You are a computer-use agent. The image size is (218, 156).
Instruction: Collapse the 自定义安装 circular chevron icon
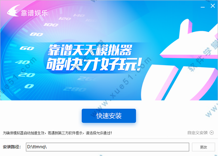211,133
